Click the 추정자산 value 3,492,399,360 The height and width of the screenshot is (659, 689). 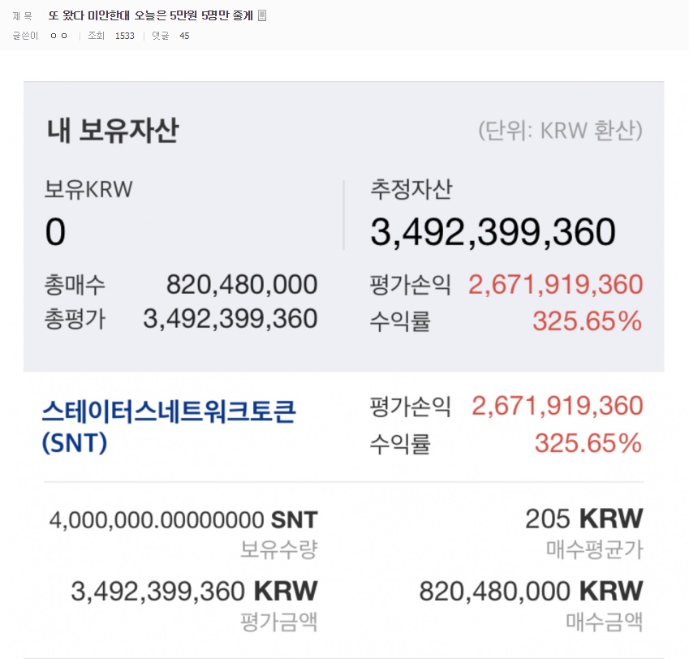coord(493,233)
